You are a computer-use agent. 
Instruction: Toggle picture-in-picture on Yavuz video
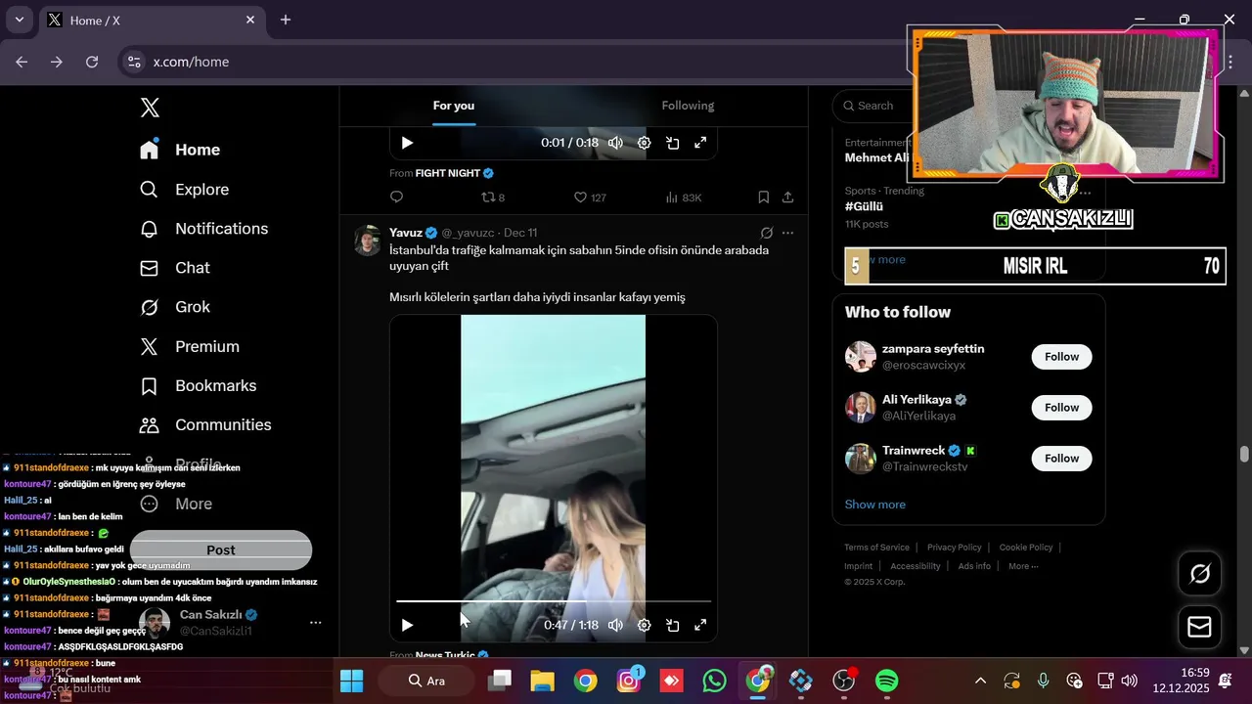(673, 625)
